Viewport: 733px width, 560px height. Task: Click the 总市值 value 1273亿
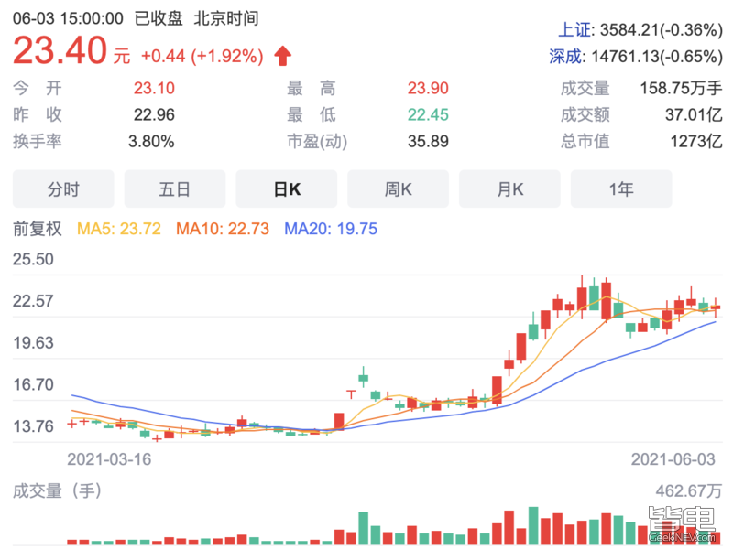point(696,141)
